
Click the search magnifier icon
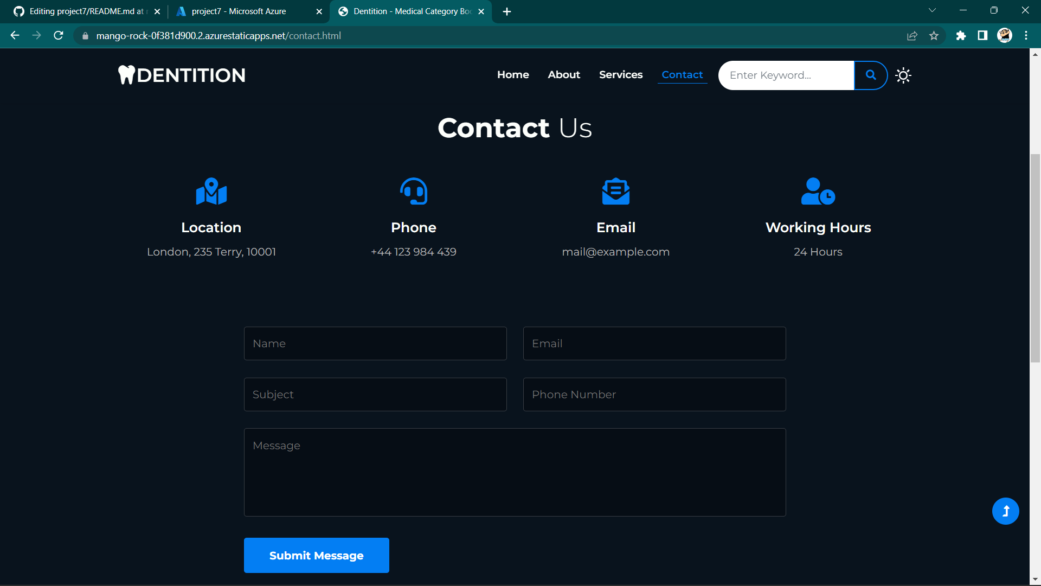click(870, 75)
